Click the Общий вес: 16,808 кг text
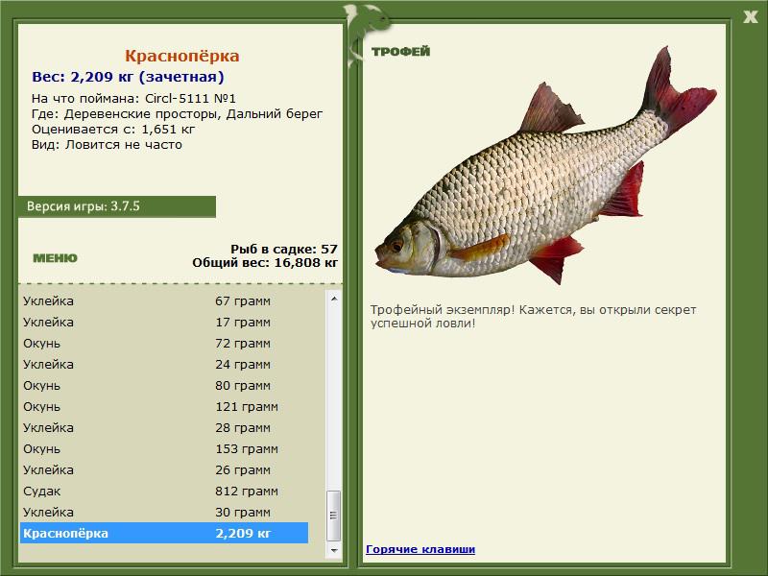The image size is (768, 576). coord(265,262)
